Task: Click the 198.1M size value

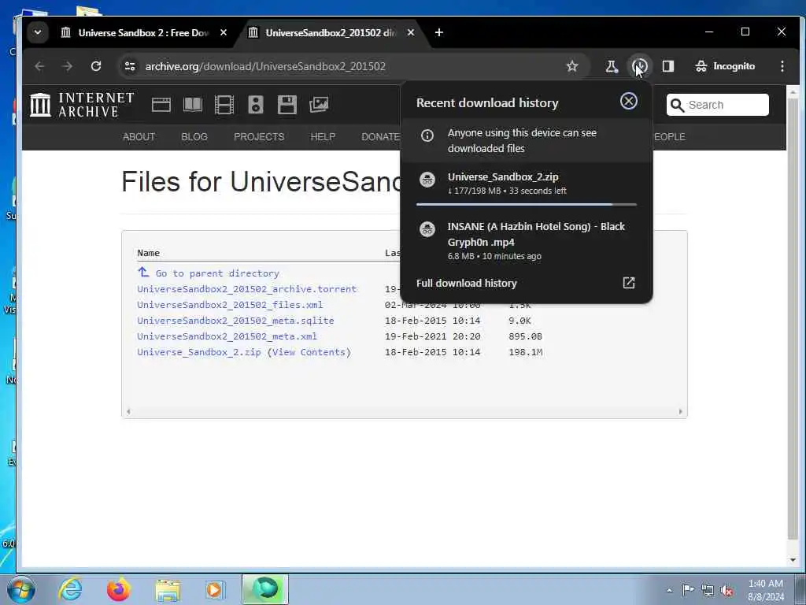Action: click(x=525, y=352)
